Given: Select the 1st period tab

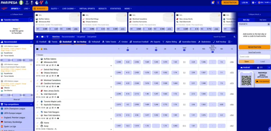Looking at the screenshot, I should (x=81, y=37).
